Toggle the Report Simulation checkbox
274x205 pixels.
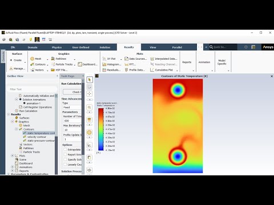point(65,154)
